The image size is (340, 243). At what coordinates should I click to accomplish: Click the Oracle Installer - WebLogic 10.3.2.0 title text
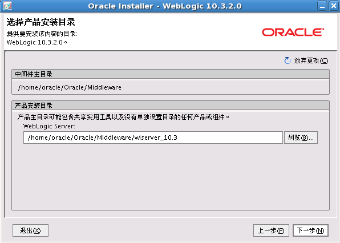pyautogui.click(x=165, y=6)
